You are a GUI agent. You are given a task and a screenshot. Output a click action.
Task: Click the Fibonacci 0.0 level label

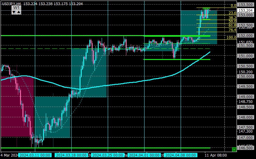pyautogui.click(x=234, y=6)
